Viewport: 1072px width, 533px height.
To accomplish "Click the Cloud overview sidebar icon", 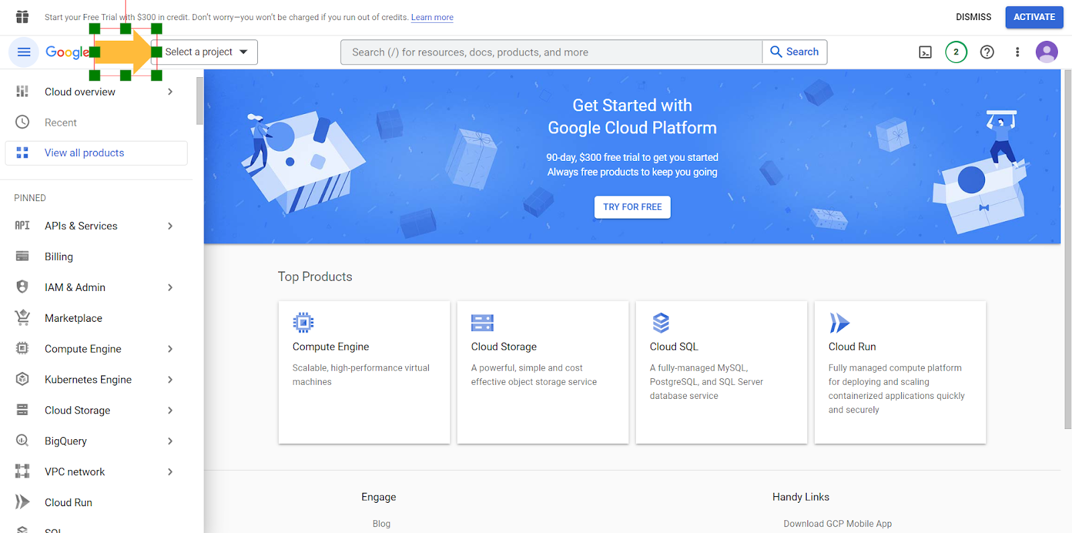I will click(22, 92).
